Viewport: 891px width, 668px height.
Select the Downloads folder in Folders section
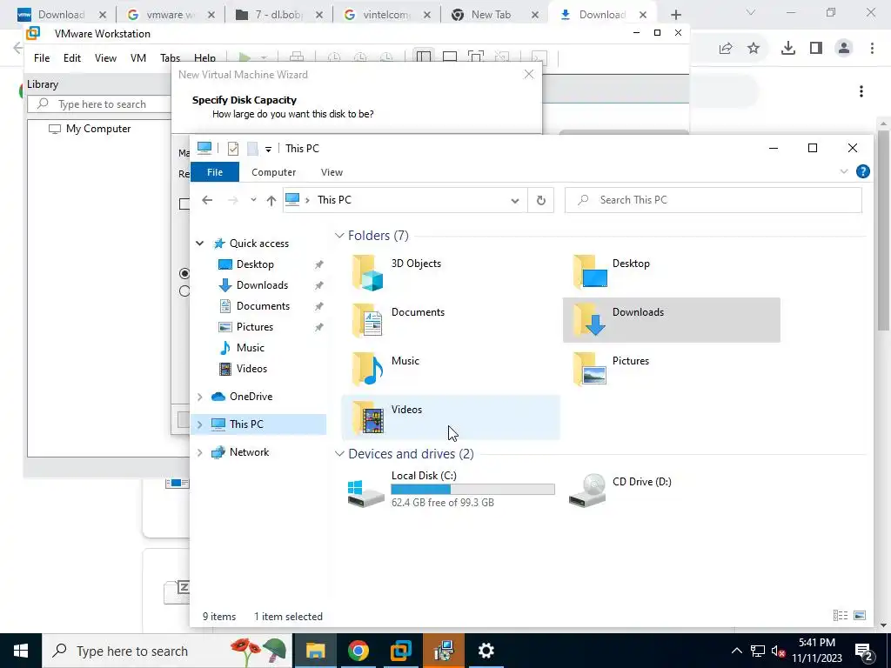tap(671, 320)
